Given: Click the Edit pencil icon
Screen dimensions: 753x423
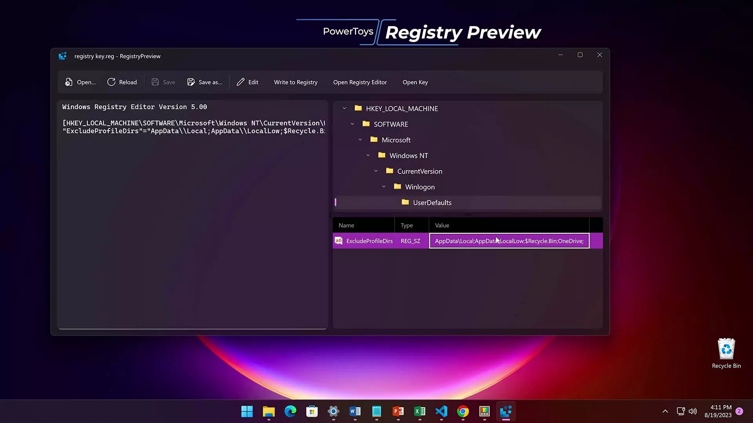Looking at the screenshot, I should (240, 82).
